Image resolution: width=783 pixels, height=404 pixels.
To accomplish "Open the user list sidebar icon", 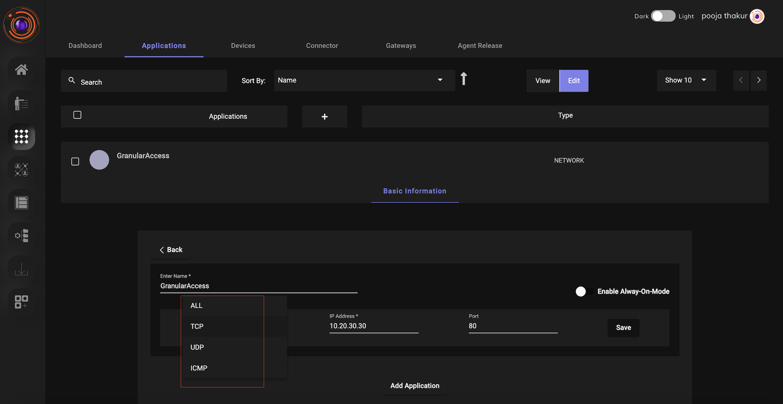I will (22, 103).
